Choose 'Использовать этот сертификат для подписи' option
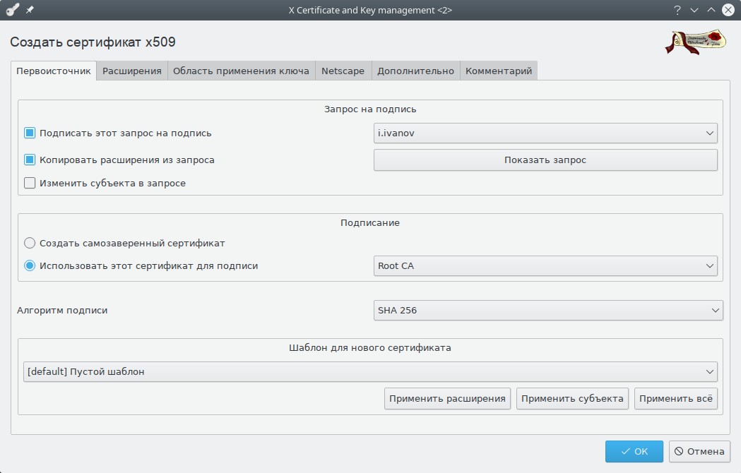Screen dimensions: 741x473 30,266
